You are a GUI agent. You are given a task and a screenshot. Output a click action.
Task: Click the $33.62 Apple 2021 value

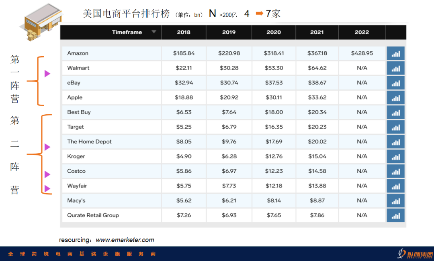(x=317, y=97)
